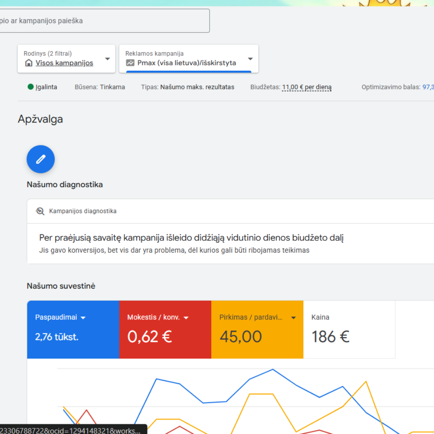Select the white Kaina metric tile
434x434 pixels.
(x=349, y=329)
